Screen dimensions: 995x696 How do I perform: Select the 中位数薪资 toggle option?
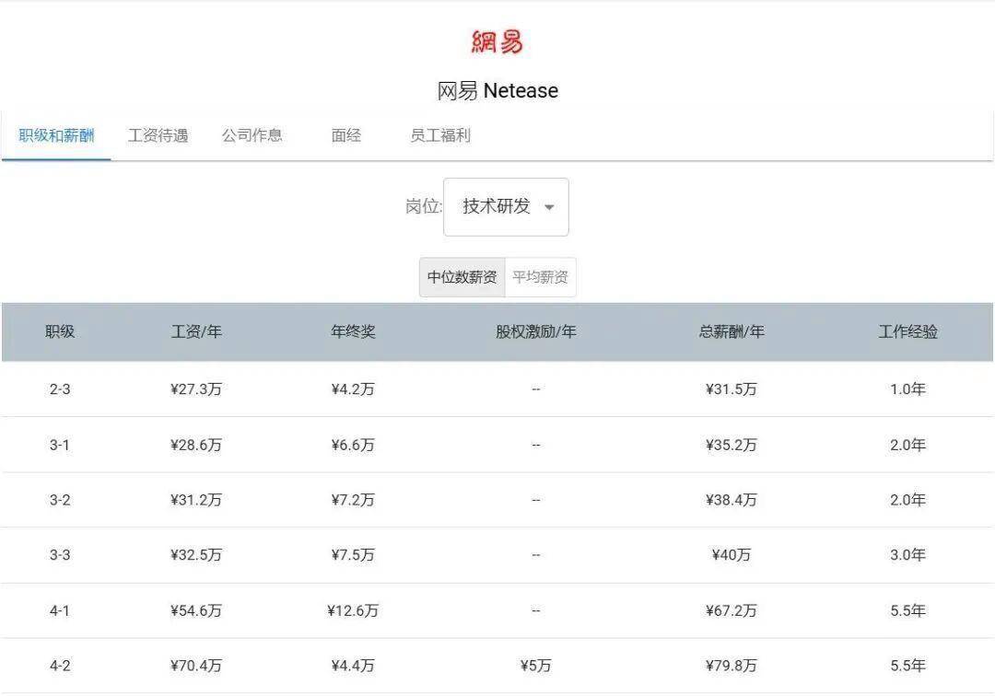tap(462, 277)
